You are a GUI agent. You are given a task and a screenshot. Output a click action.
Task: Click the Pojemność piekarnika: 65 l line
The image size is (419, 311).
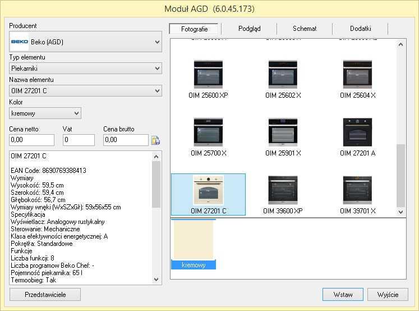point(47,273)
